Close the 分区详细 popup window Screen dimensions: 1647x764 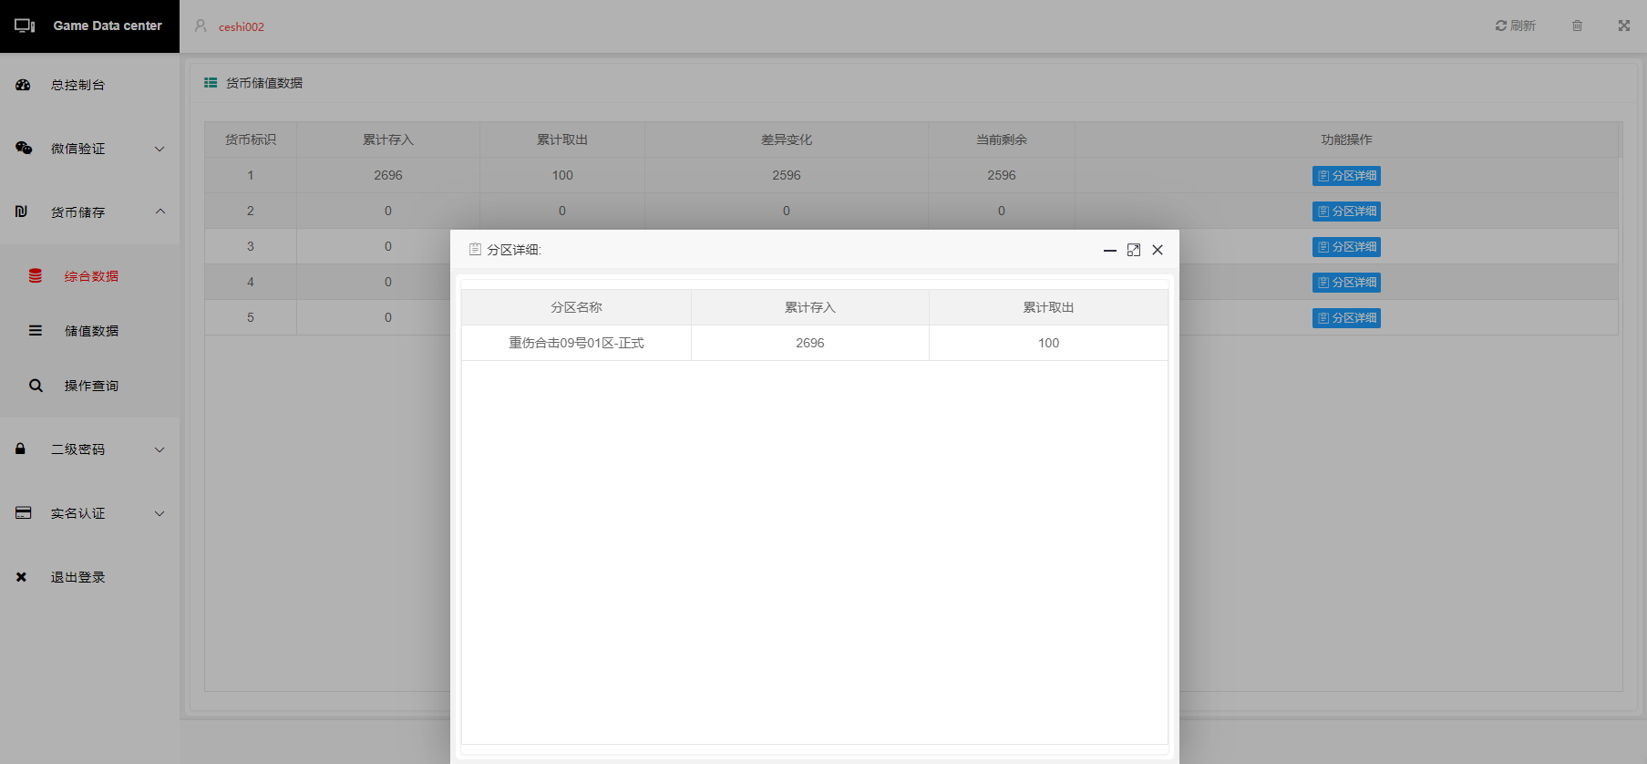coord(1158,250)
